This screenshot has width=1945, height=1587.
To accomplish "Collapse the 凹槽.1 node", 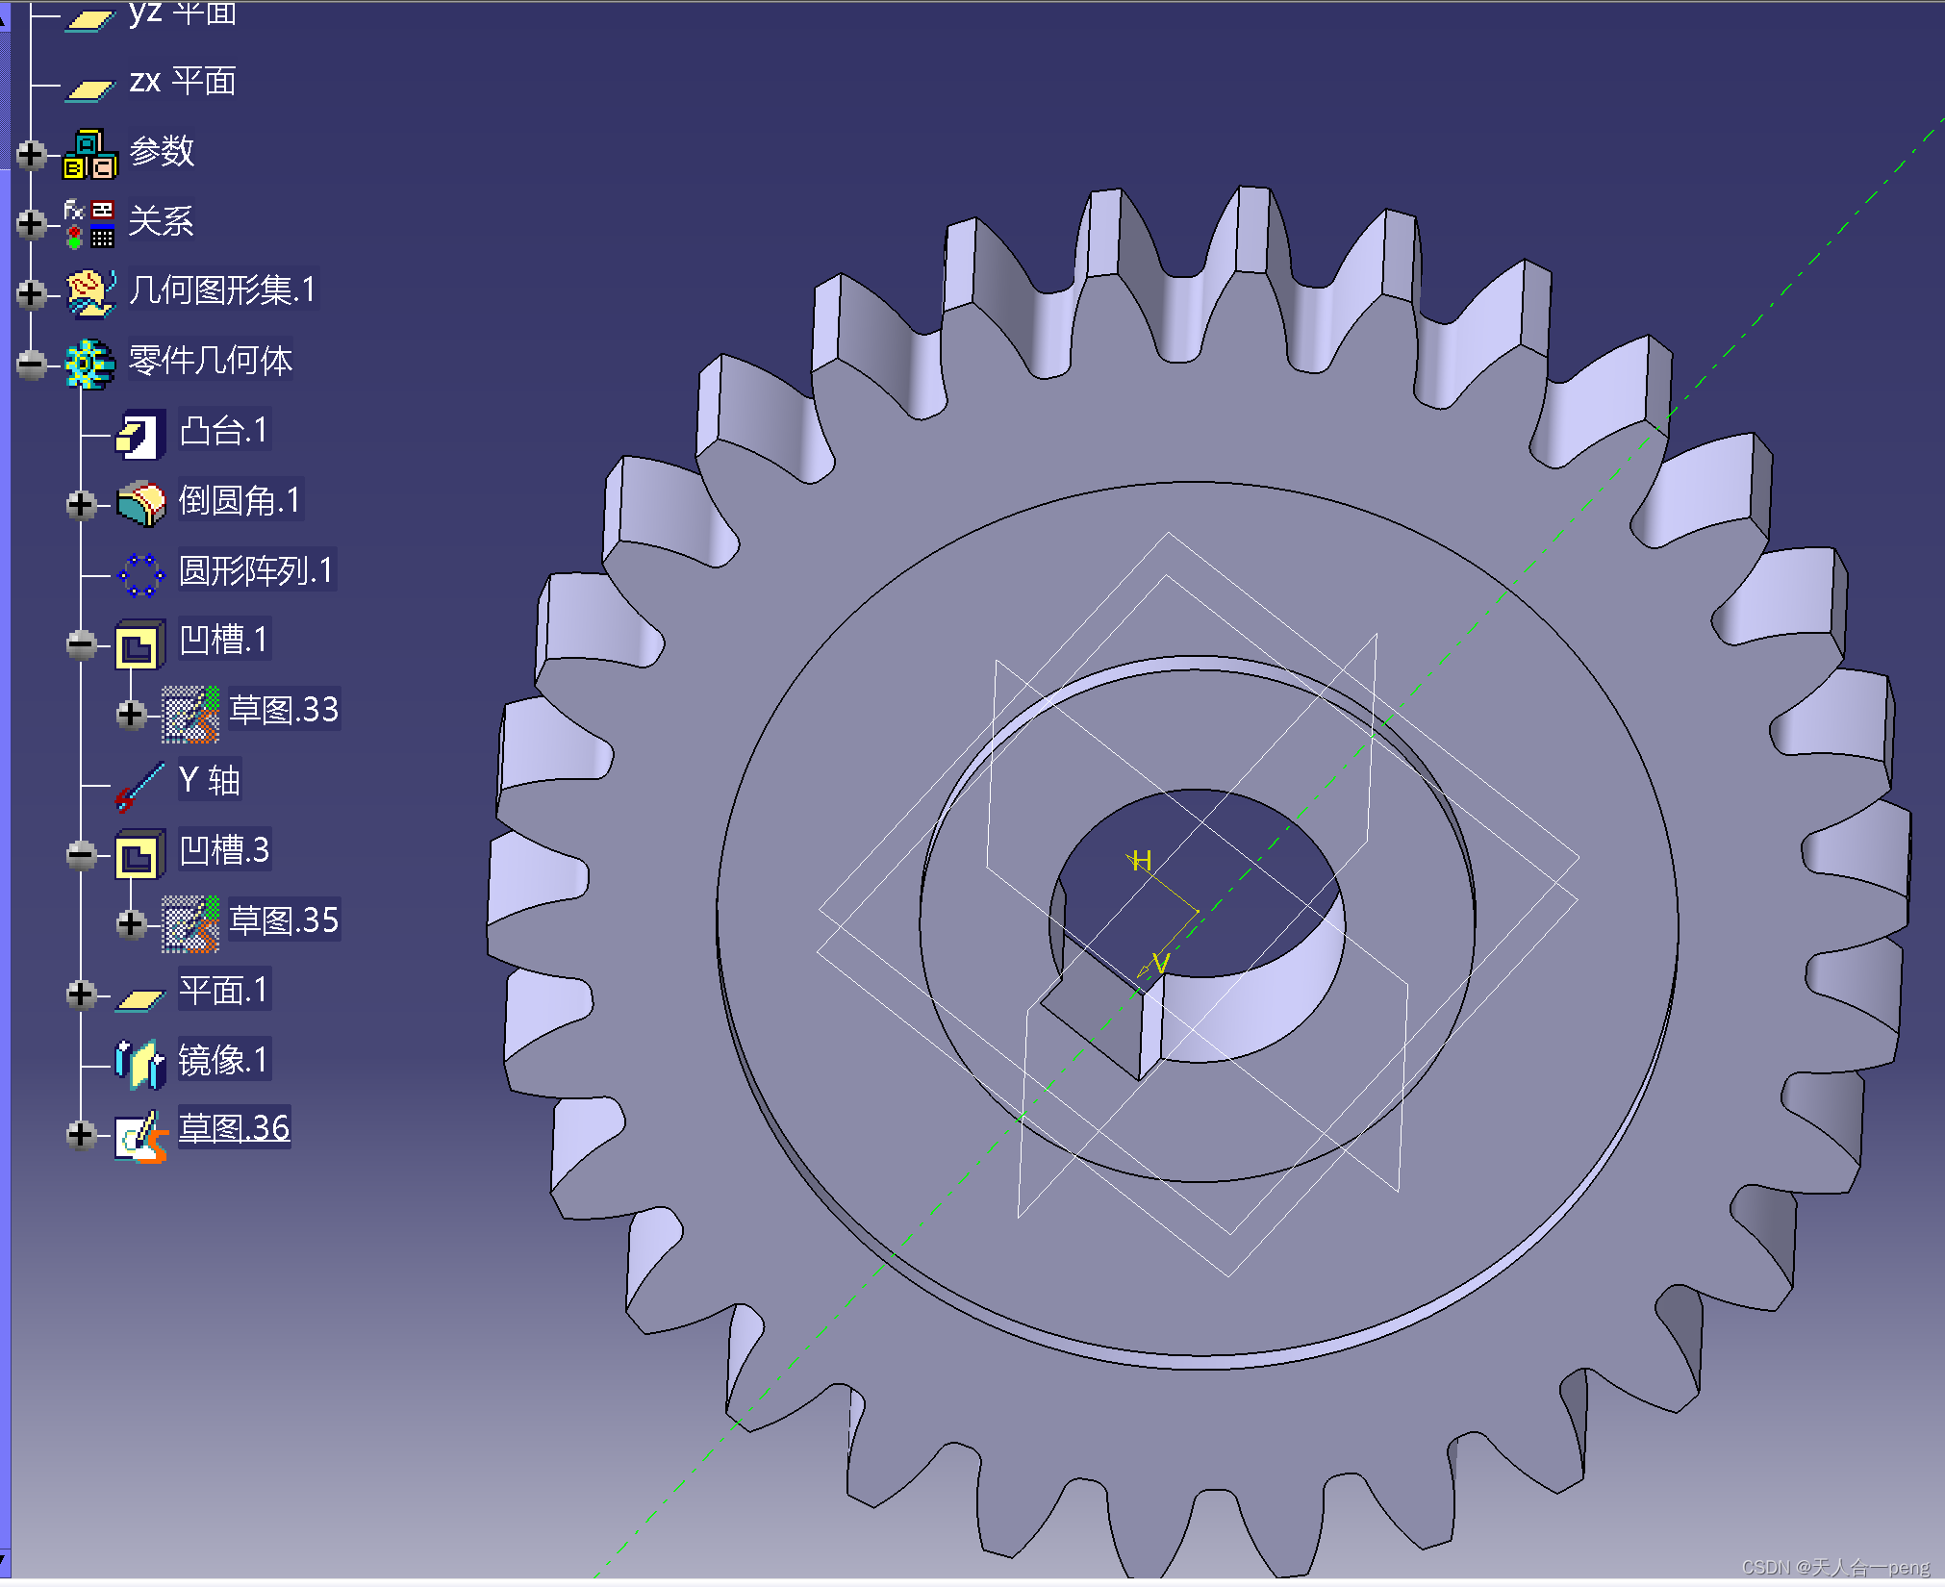I will pyautogui.click(x=82, y=643).
